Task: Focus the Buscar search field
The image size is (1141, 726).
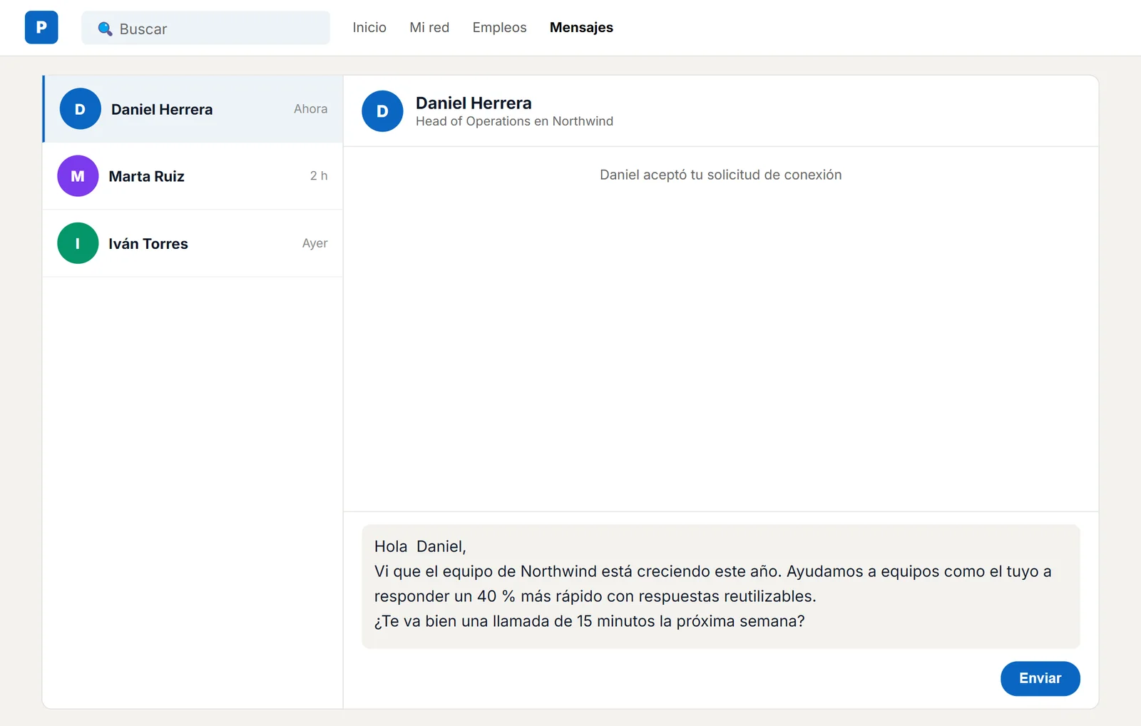Action: 205,28
